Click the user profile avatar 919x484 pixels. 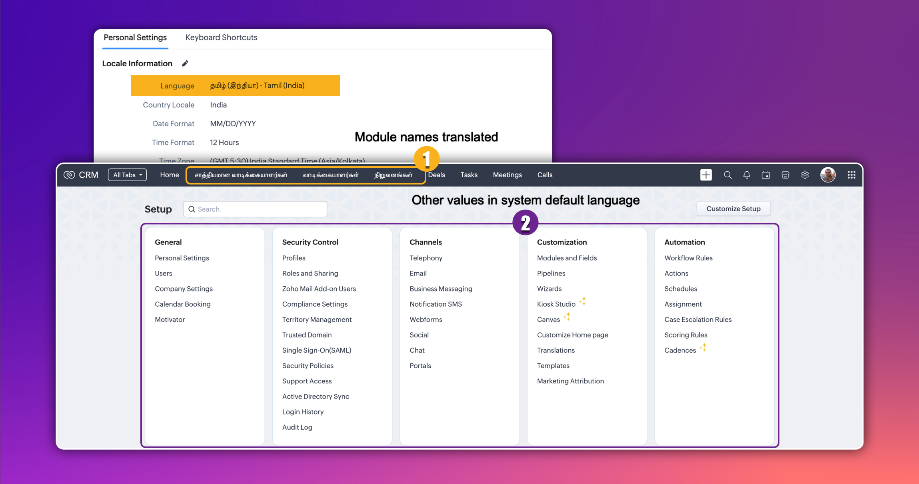(828, 175)
